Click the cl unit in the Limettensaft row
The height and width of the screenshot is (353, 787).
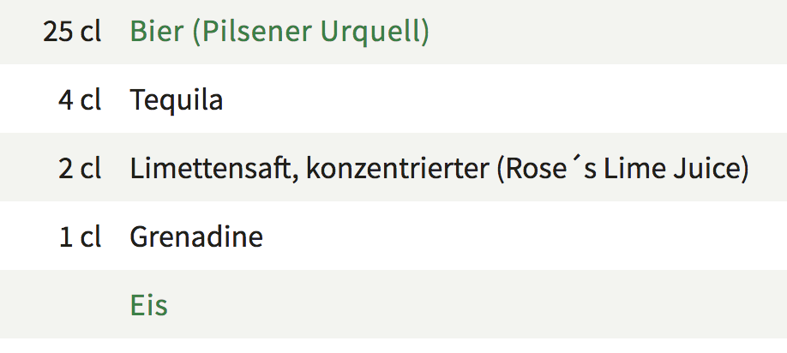[x=90, y=169]
